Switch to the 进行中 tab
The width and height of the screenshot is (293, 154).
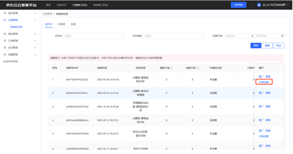(x=49, y=24)
